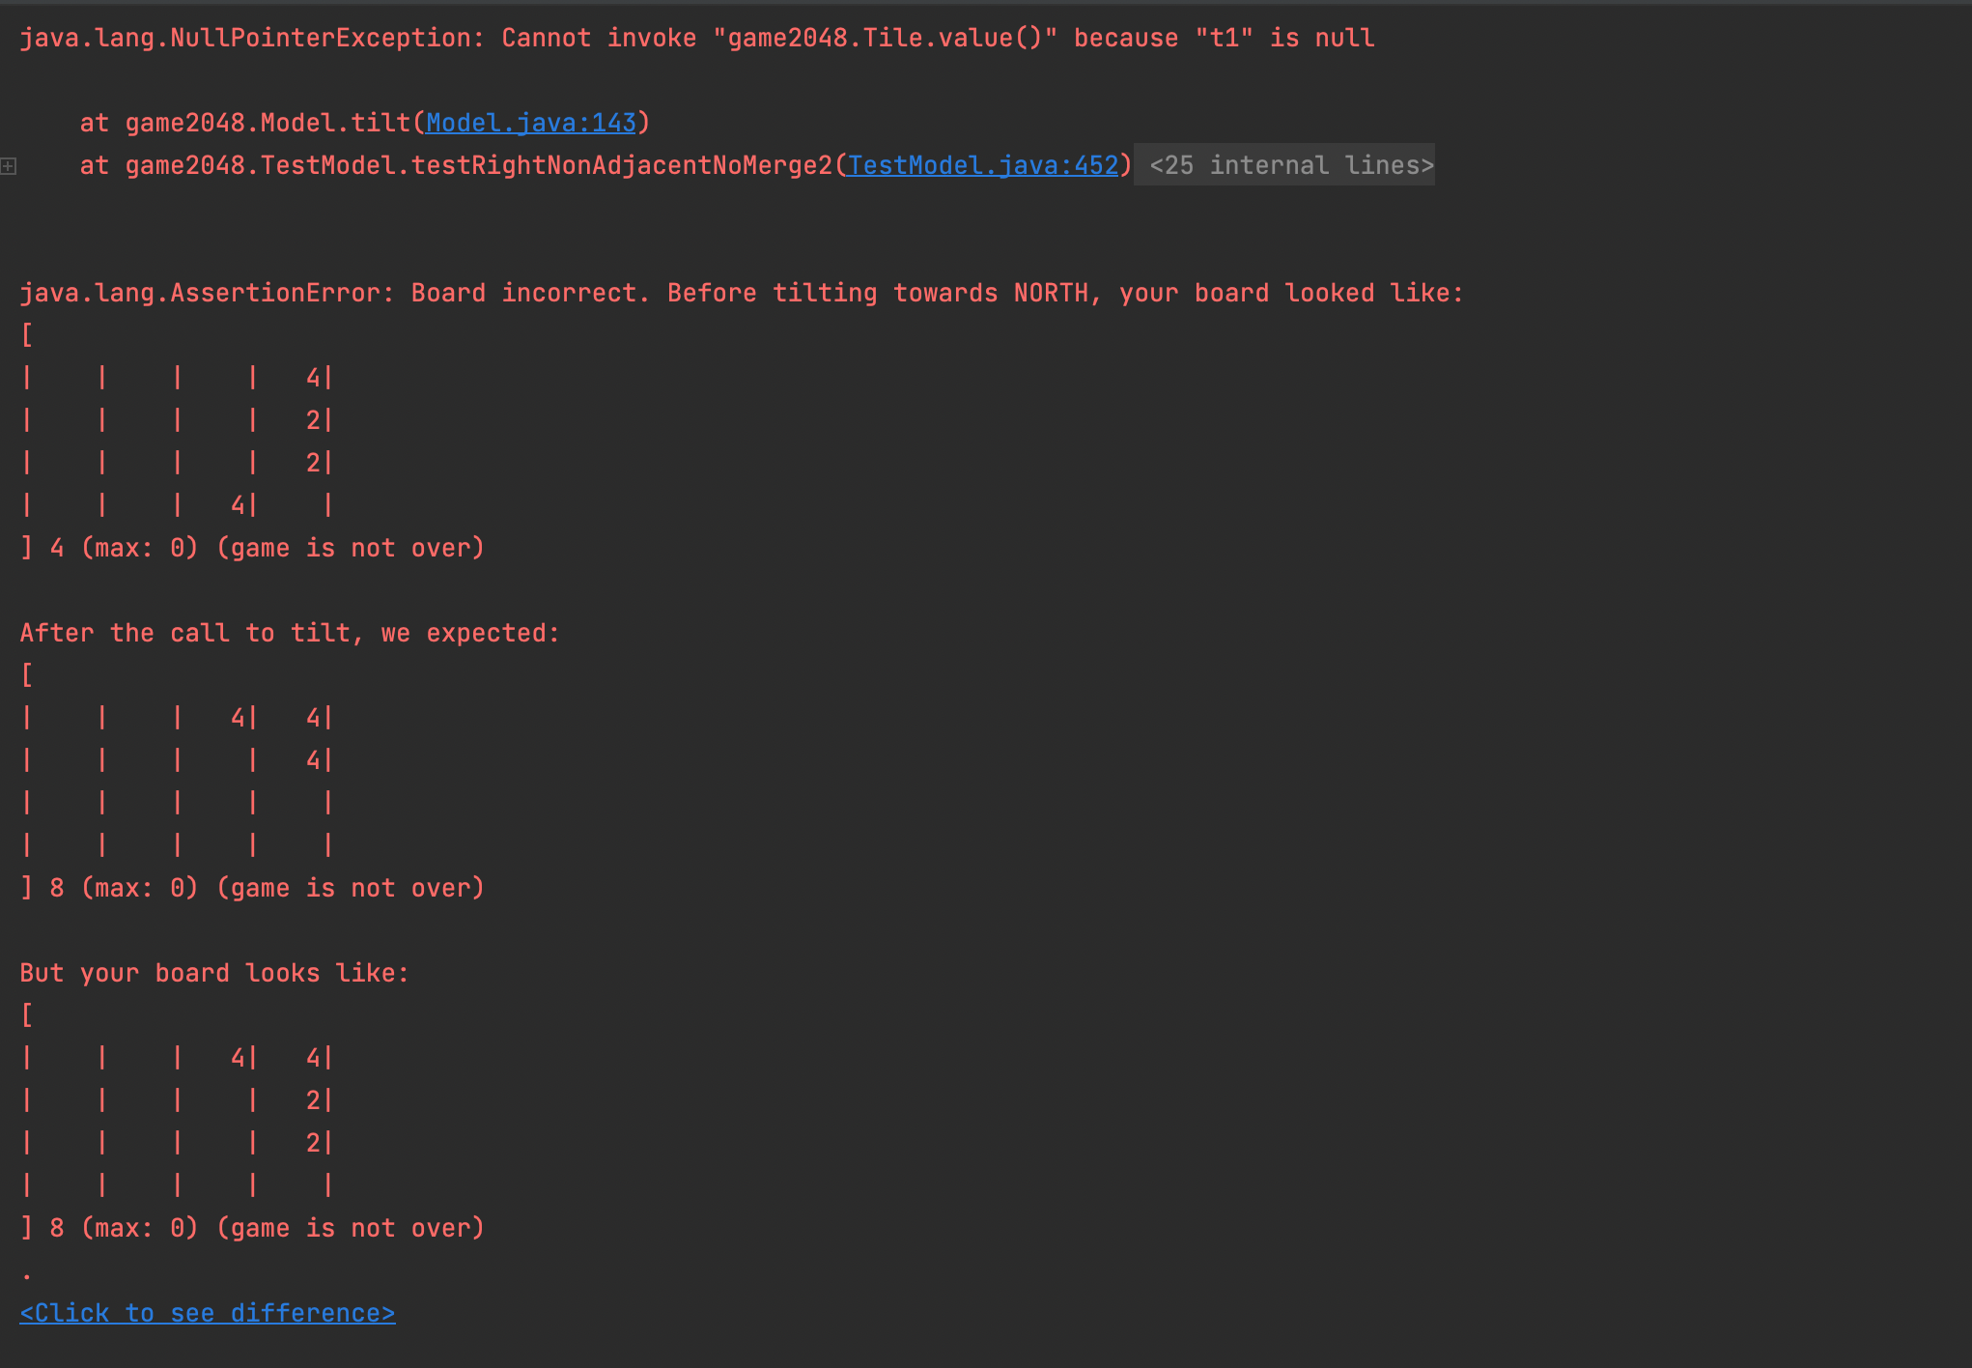Open the Model.java:143 link

pos(531,124)
